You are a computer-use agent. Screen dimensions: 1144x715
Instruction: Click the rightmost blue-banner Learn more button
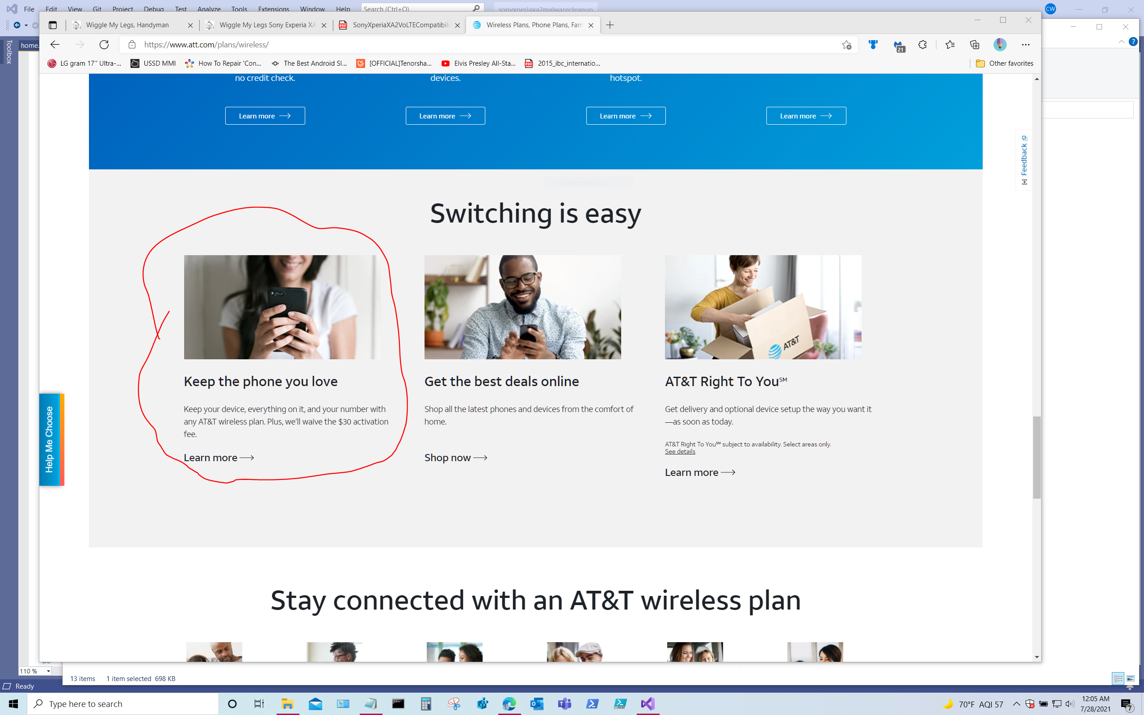806,116
